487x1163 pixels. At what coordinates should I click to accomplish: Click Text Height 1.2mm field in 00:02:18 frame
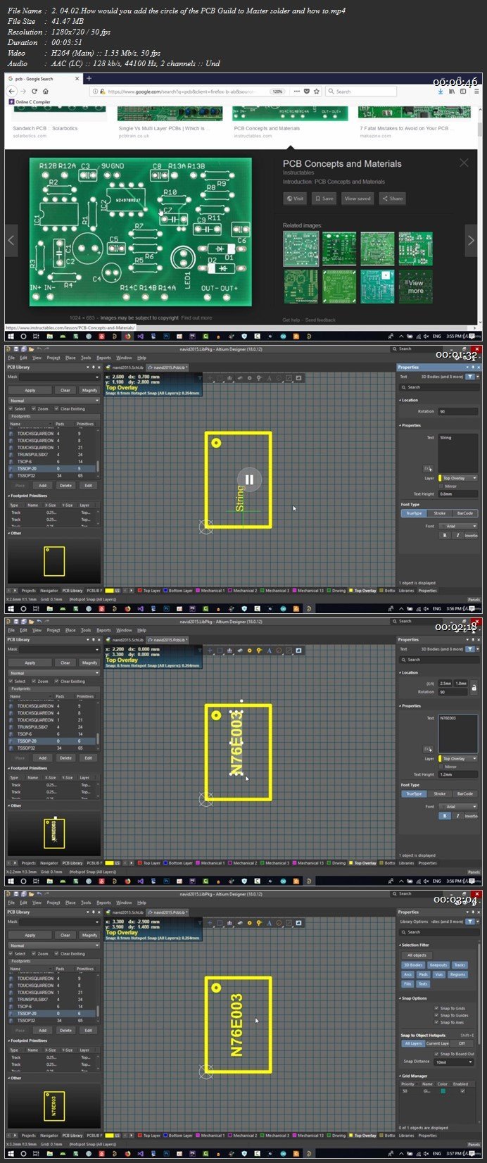[459, 774]
